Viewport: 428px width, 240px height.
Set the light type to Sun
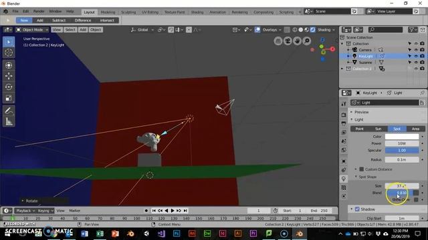pos(378,129)
